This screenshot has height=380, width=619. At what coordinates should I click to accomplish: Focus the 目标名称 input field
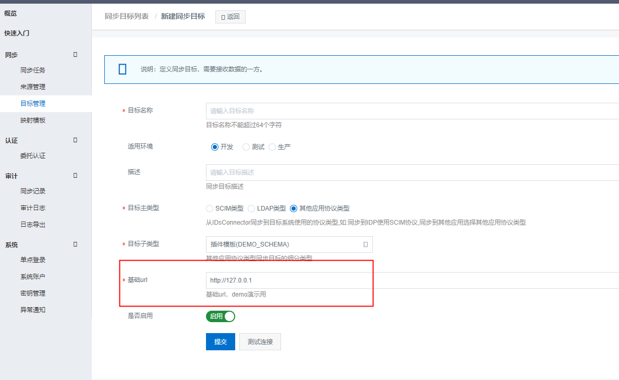click(x=412, y=111)
